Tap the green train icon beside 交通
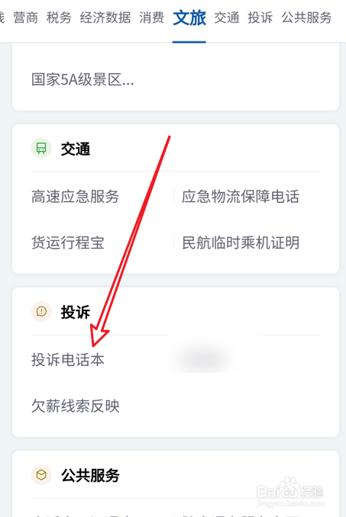 click(x=41, y=149)
